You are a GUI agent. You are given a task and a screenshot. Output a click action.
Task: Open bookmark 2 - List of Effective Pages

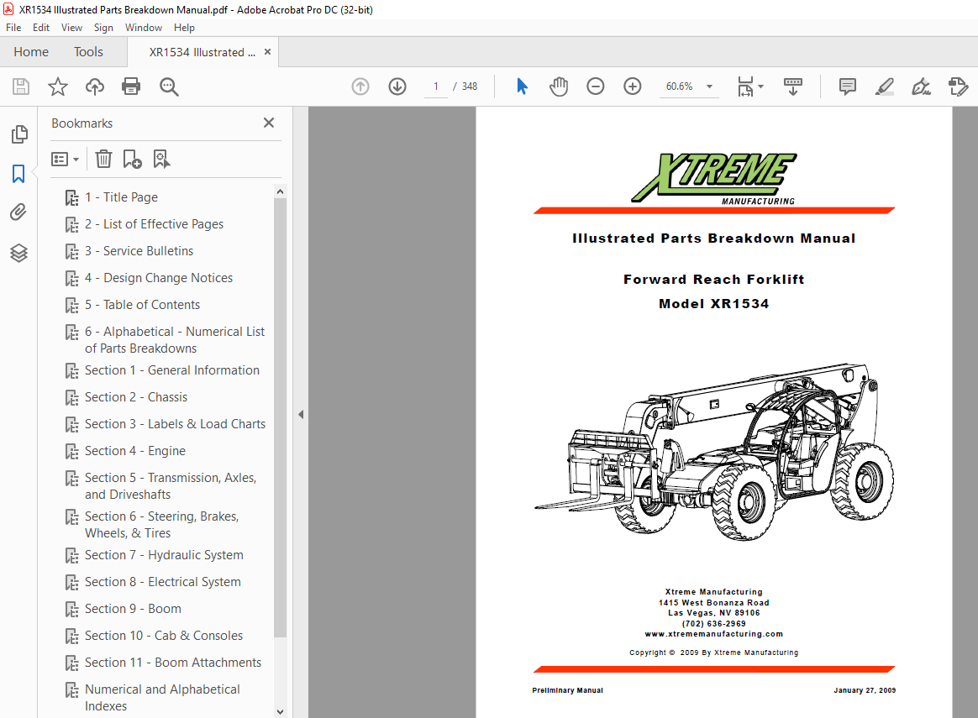154,223
